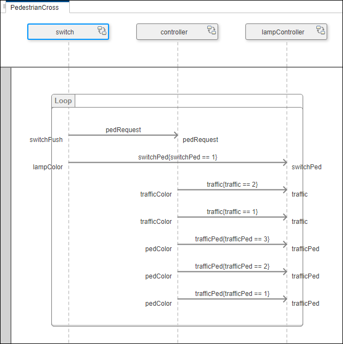Select the trafficPed{trafficPed == 1} message
The width and height of the screenshot is (343, 344).
[232, 294]
